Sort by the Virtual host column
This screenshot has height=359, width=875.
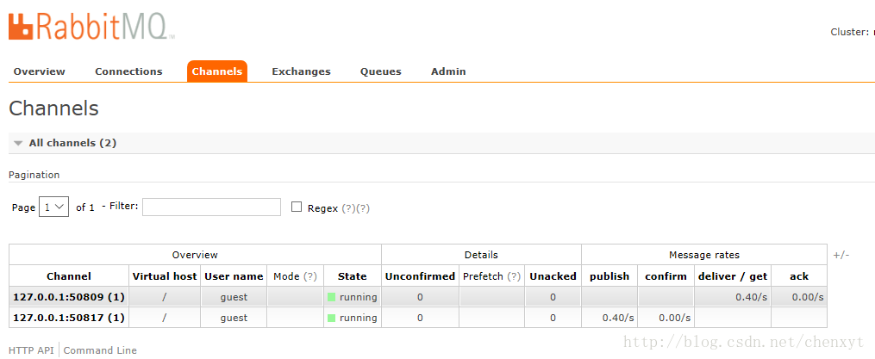coord(165,276)
